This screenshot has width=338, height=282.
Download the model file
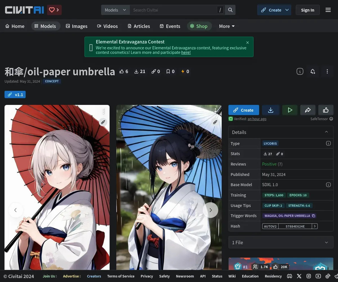click(271, 110)
